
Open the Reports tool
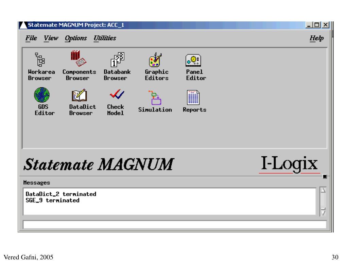(193, 98)
